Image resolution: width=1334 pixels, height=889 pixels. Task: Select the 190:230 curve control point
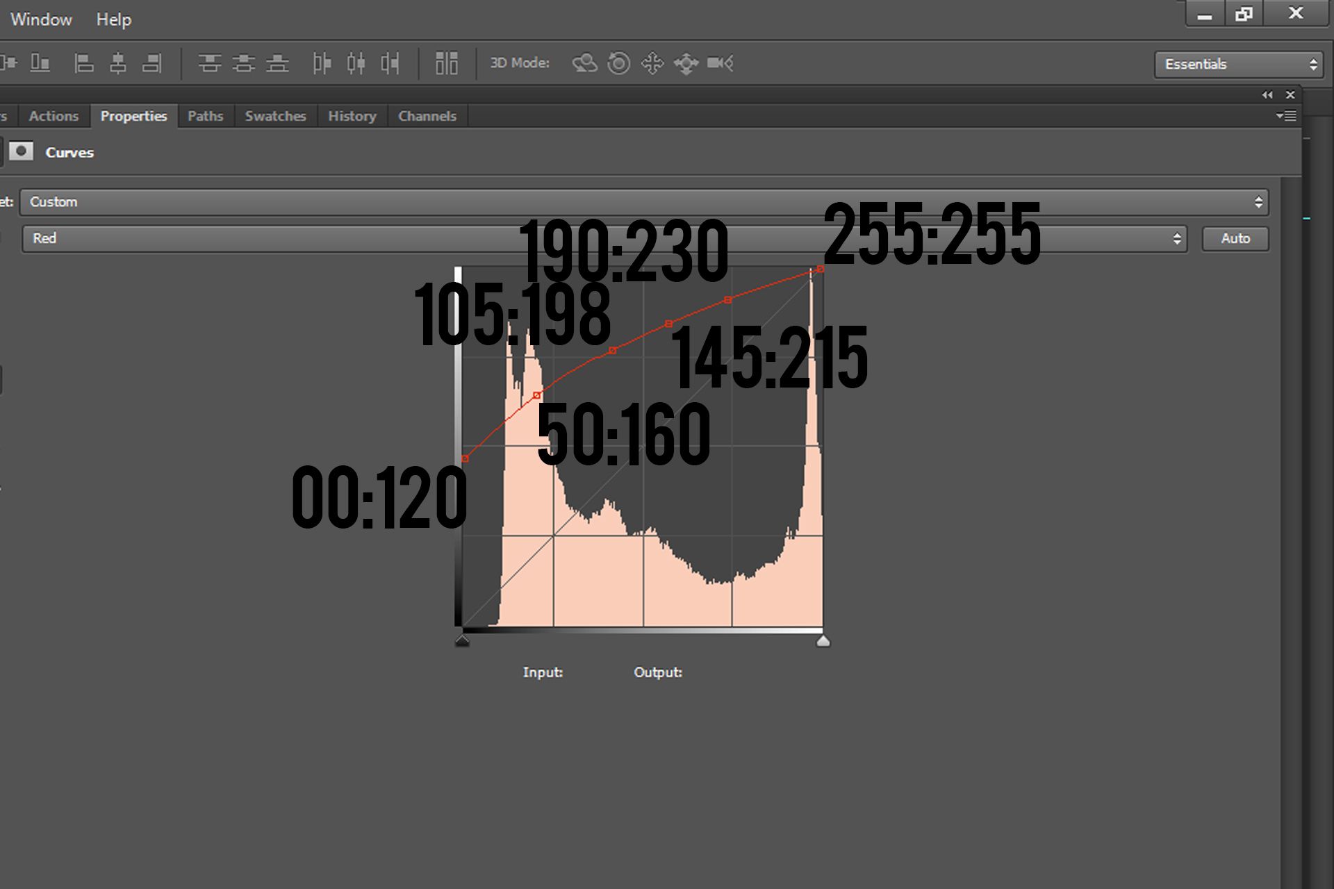[727, 300]
